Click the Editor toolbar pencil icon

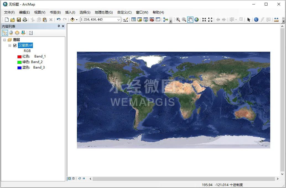point(125,19)
